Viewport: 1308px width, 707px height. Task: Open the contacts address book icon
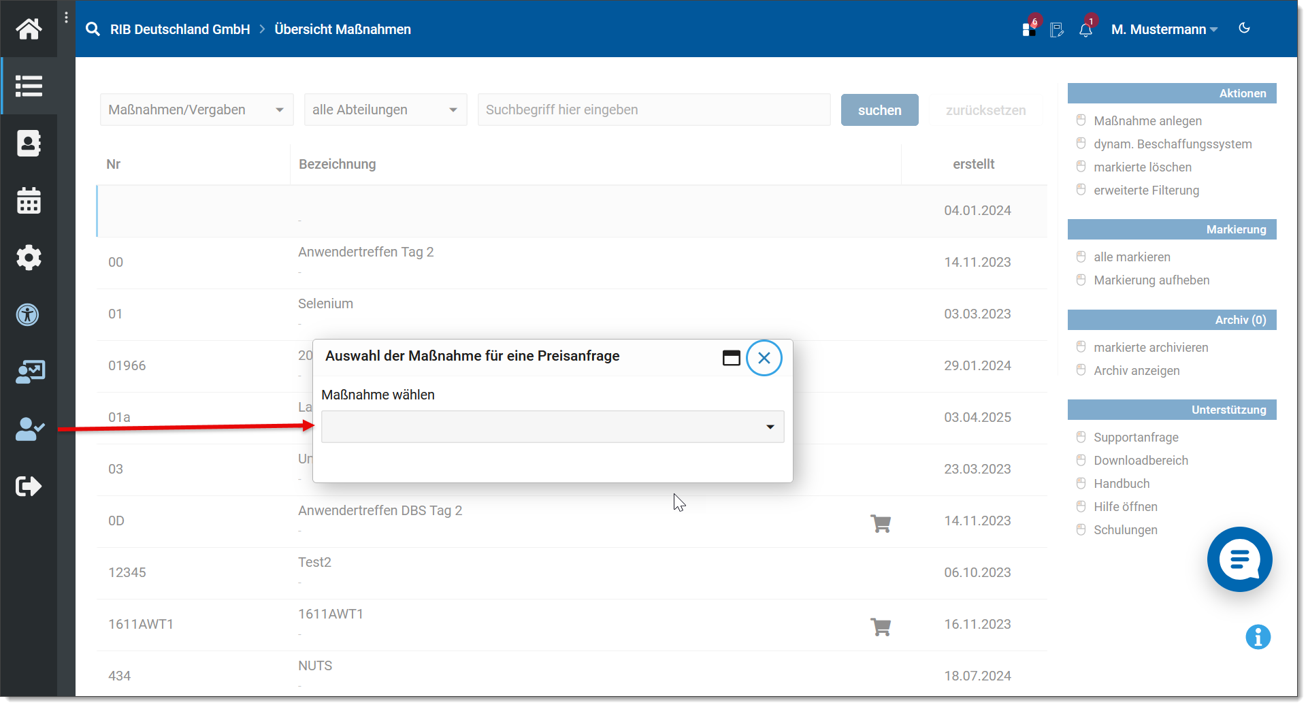point(29,144)
